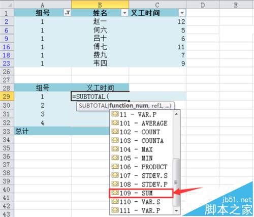The image size is (254, 217).
Task: Click the 组号 header in row 28
Action: click(x=43, y=88)
